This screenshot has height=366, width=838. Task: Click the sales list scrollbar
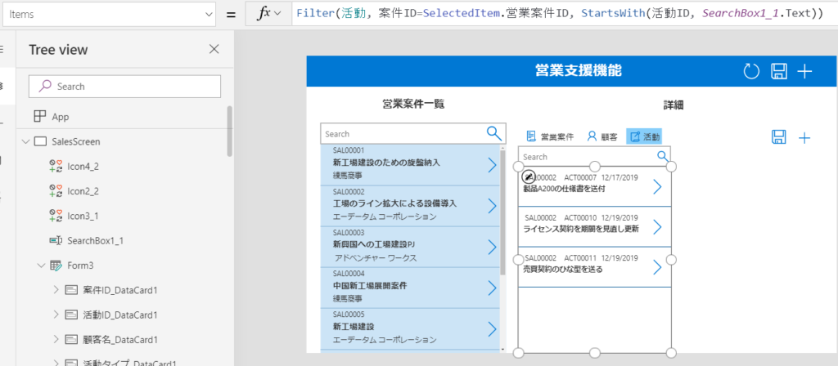click(x=502, y=213)
